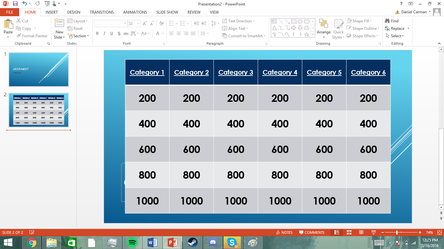The width and height of the screenshot is (444, 249).
Task: Pick the oval shape in shapes gallery
Action: click(x=300, y=21)
